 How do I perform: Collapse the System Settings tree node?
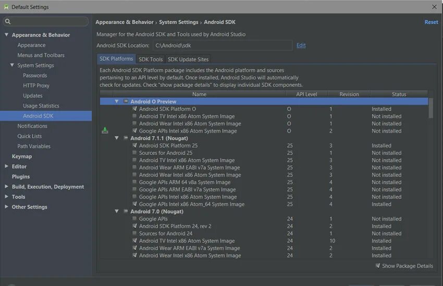pos(12,65)
